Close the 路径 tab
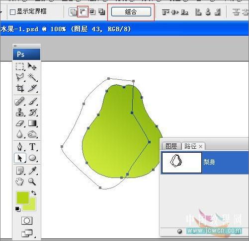The width and height of the screenshot is (249, 241). click(x=200, y=146)
